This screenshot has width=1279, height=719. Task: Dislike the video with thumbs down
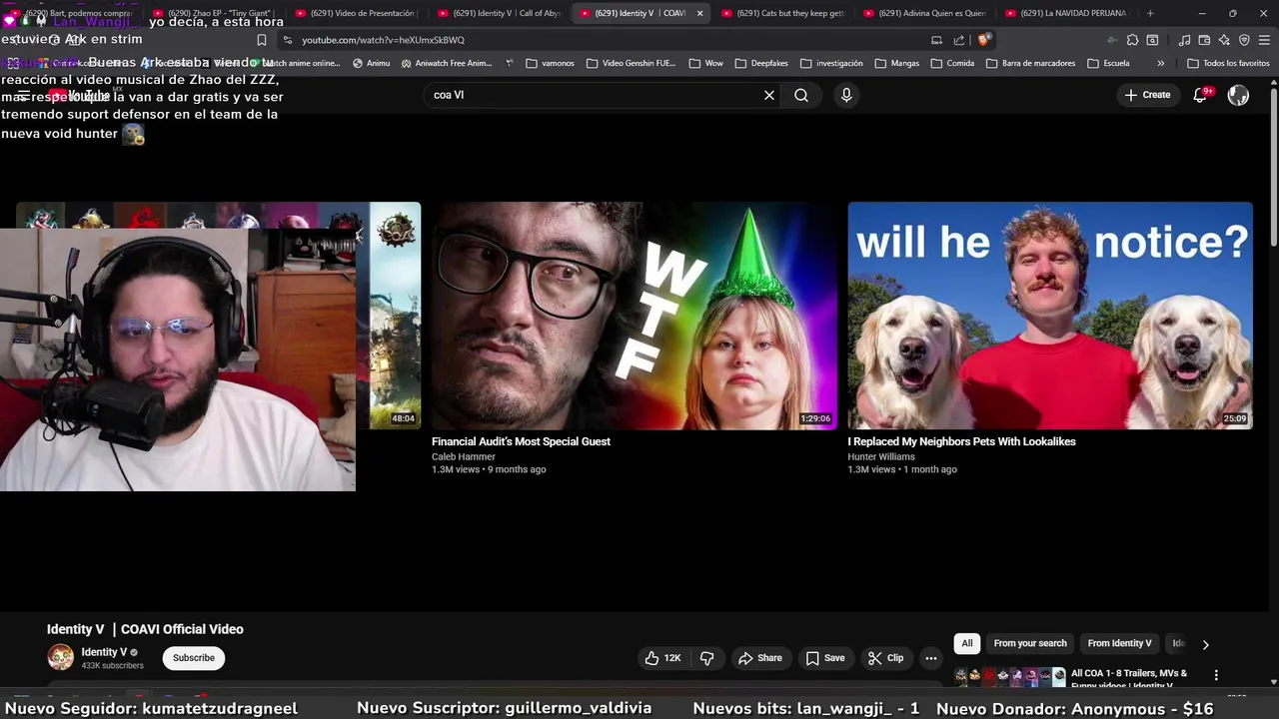point(707,658)
